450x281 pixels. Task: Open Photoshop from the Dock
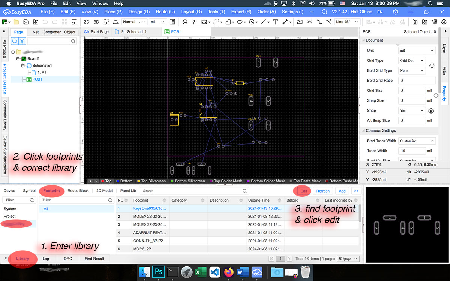(159, 271)
